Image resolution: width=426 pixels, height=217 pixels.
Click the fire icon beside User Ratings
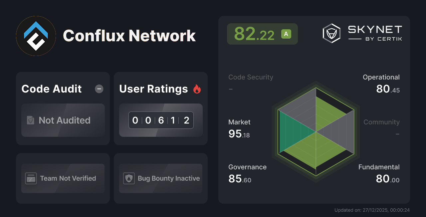[197, 89]
